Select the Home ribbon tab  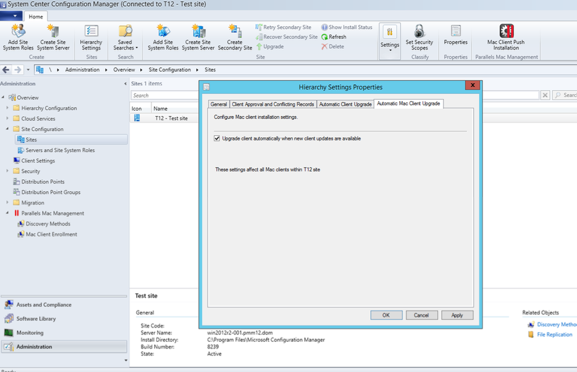point(36,17)
